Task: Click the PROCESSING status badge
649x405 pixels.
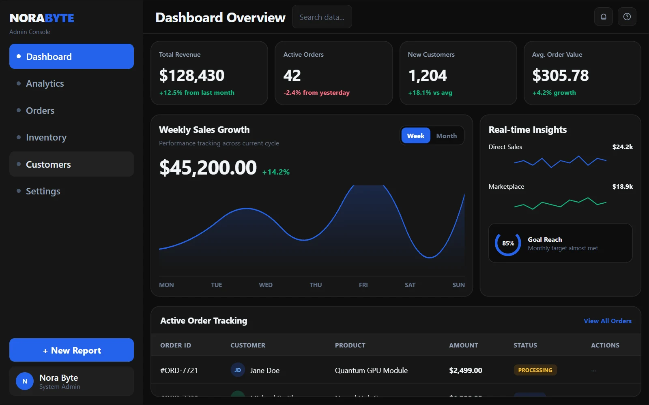Action: (x=535, y=370)
